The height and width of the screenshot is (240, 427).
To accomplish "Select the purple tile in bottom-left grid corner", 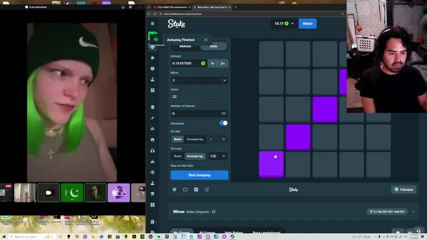I will 271,164.
